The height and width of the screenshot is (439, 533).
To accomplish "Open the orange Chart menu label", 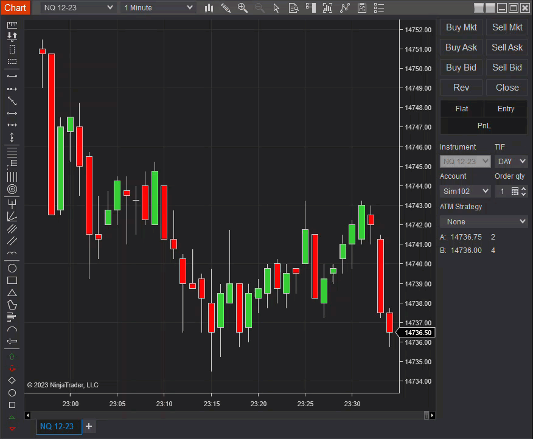I will pyautogui.click(x=15, y=7).
